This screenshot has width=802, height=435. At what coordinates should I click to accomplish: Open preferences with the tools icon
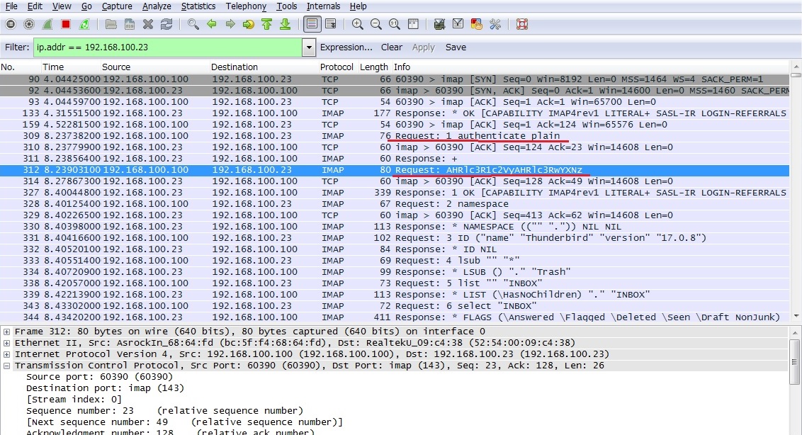(495, 24)
